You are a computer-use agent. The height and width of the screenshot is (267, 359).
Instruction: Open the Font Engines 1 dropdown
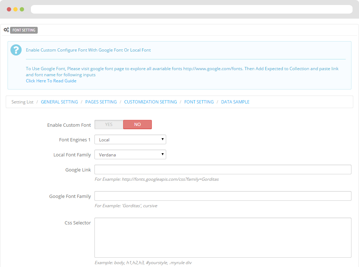click(130, 140)
